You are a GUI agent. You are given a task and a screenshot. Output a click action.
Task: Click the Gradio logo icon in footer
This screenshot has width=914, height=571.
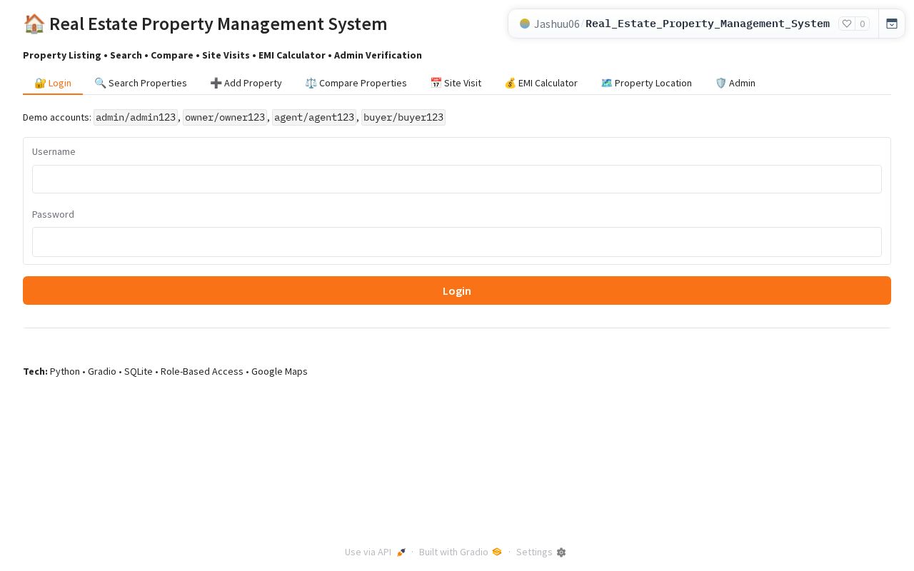tap(497, 552)
